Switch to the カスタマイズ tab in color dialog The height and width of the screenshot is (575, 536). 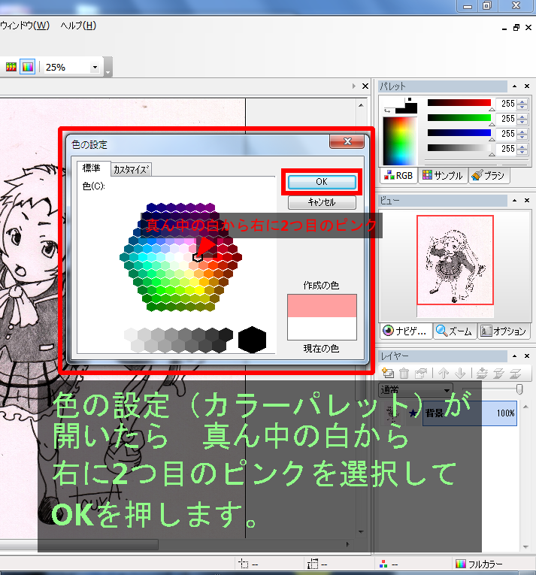[132, 169]
